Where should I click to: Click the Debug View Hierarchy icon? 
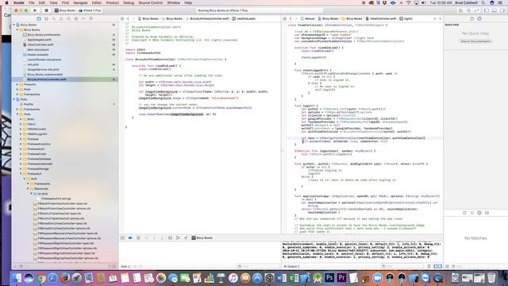tap(170, 238)
